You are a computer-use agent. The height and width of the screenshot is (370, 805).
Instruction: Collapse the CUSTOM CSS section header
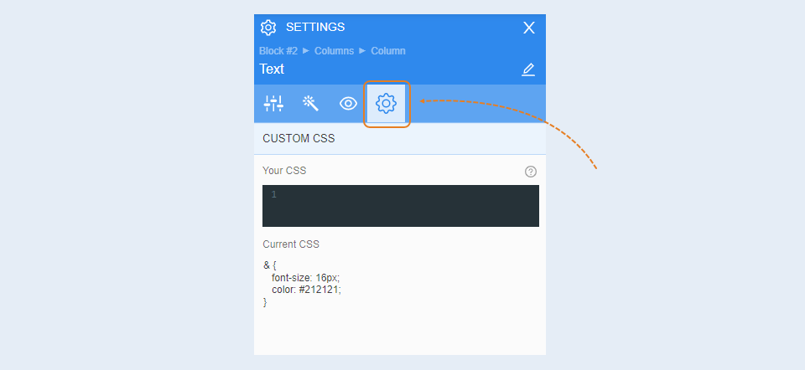pos(400,138)
